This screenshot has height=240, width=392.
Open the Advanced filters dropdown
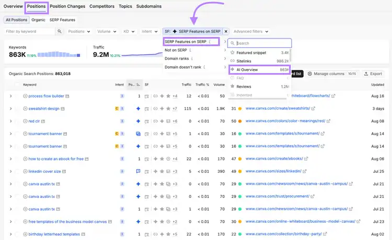(x=251, y=31)
